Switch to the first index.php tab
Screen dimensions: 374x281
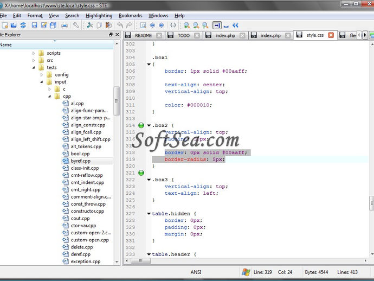[x=225, y=36]
